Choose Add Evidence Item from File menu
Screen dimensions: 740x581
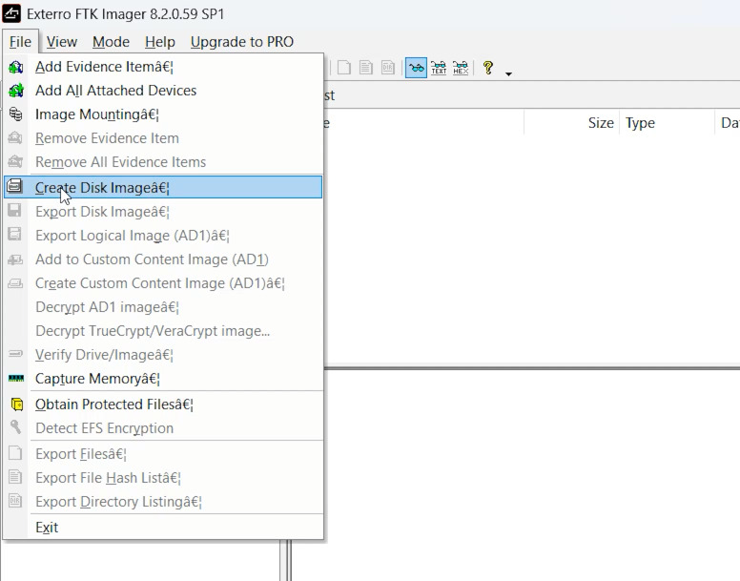(163, 67)
